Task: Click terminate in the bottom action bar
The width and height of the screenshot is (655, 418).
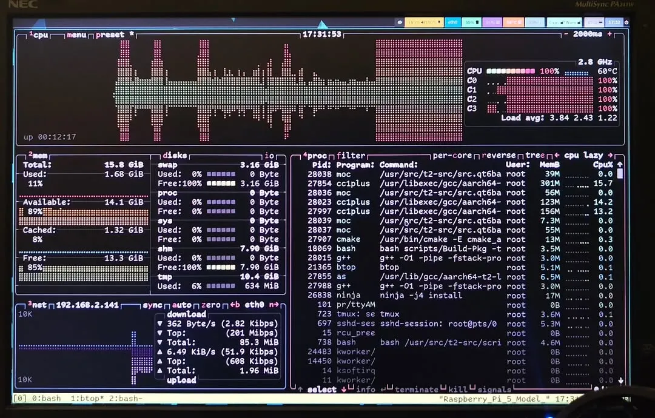Action: [415, 390]
